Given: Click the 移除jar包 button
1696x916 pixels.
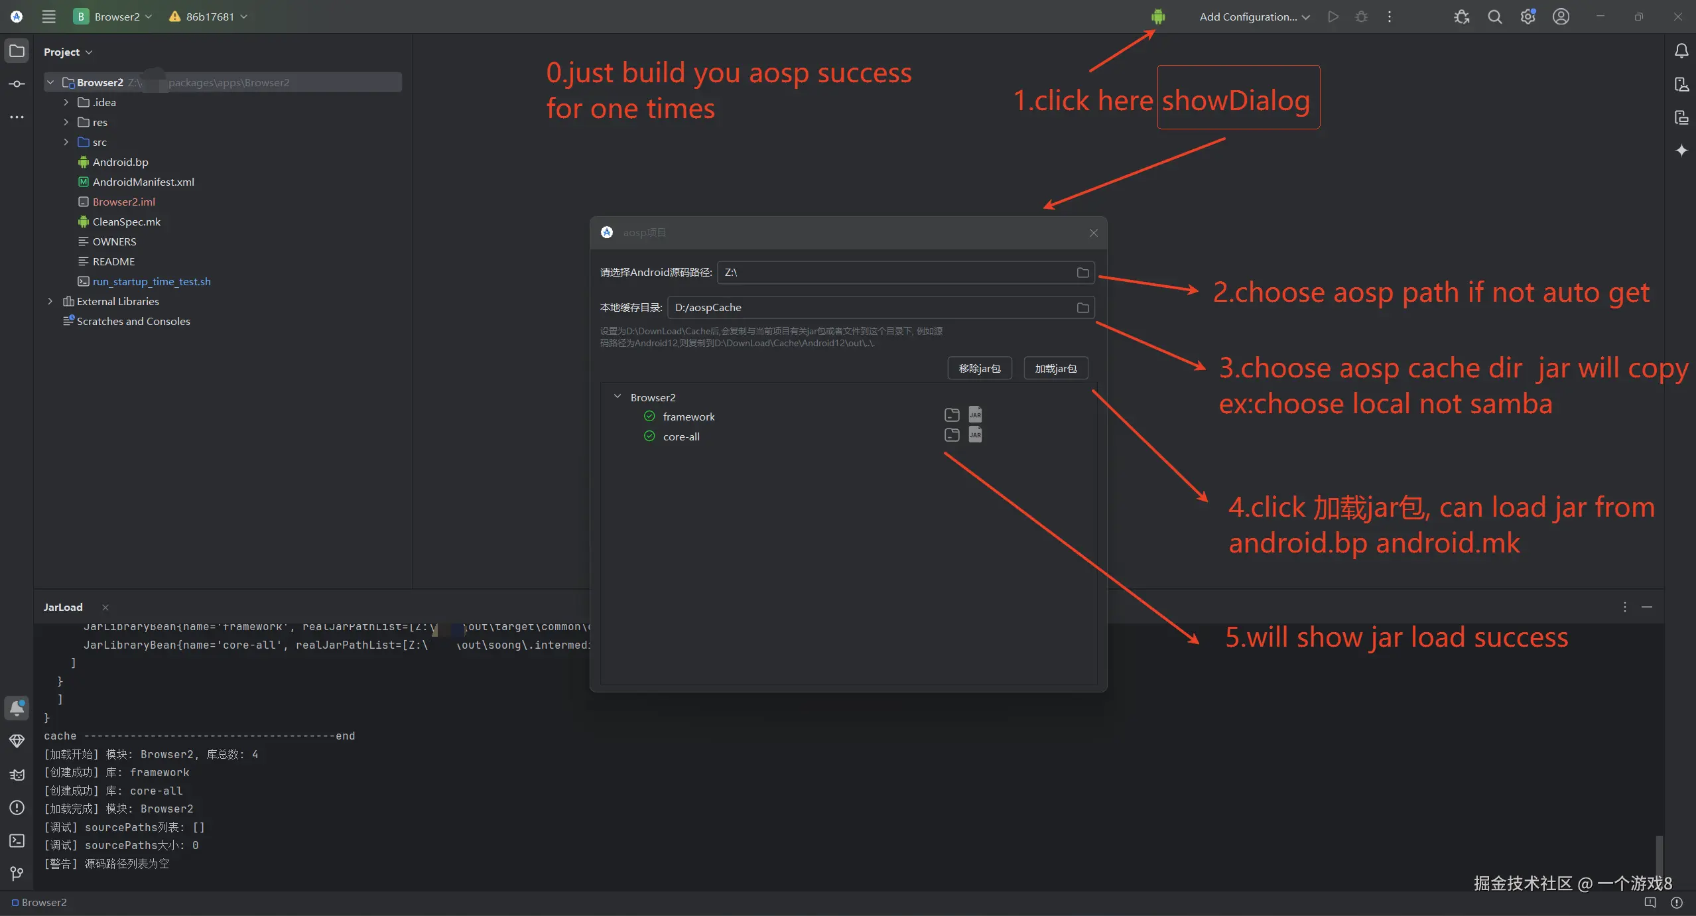Looking at the screenshot, I should (x=980, y=368).
